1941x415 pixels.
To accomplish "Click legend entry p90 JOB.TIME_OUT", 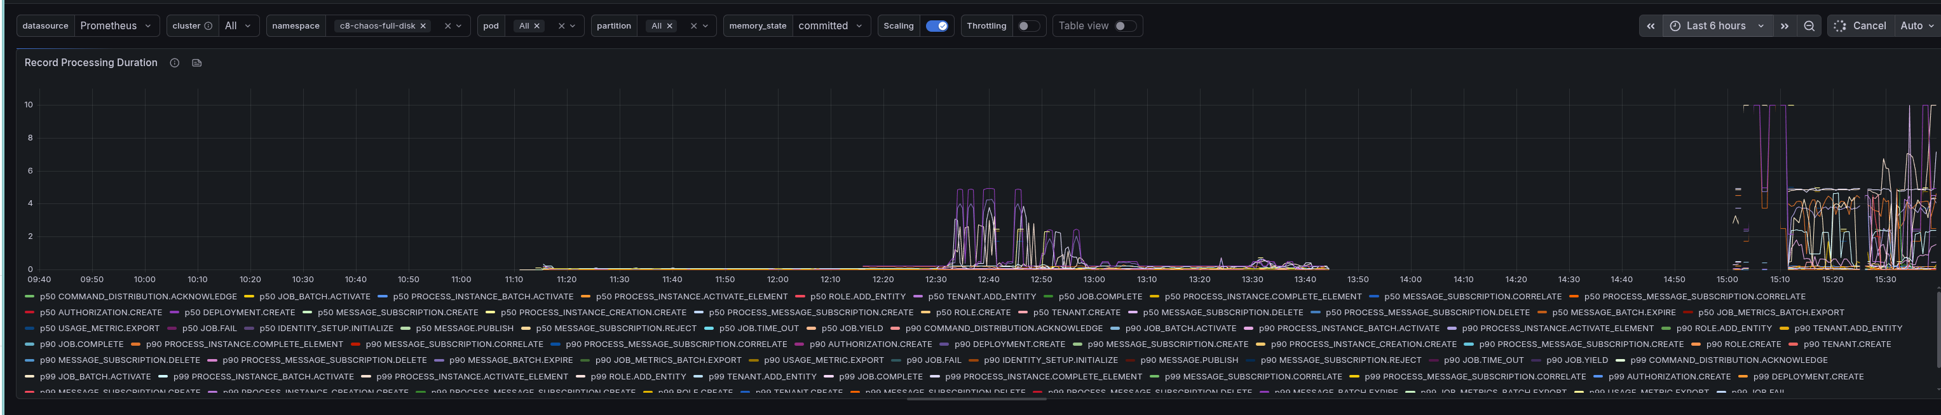I will click(1483, 360).
